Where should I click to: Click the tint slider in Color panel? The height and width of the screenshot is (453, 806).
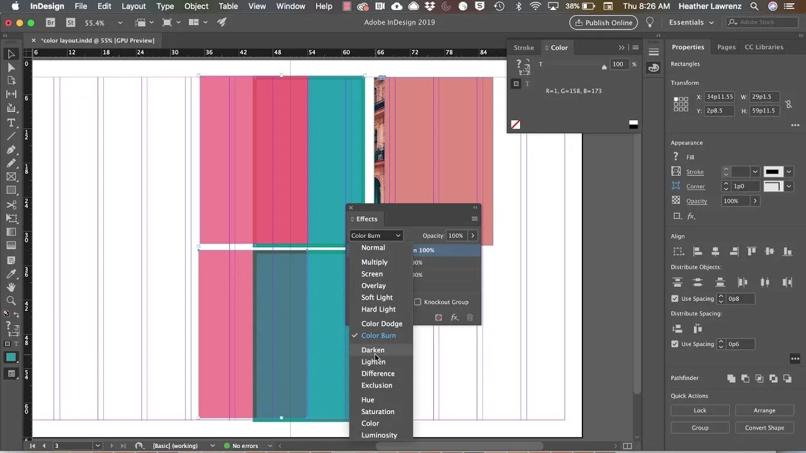click(x=575, y=65)
